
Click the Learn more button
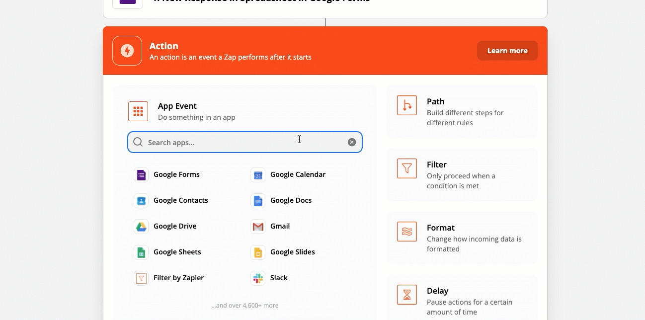507,51
